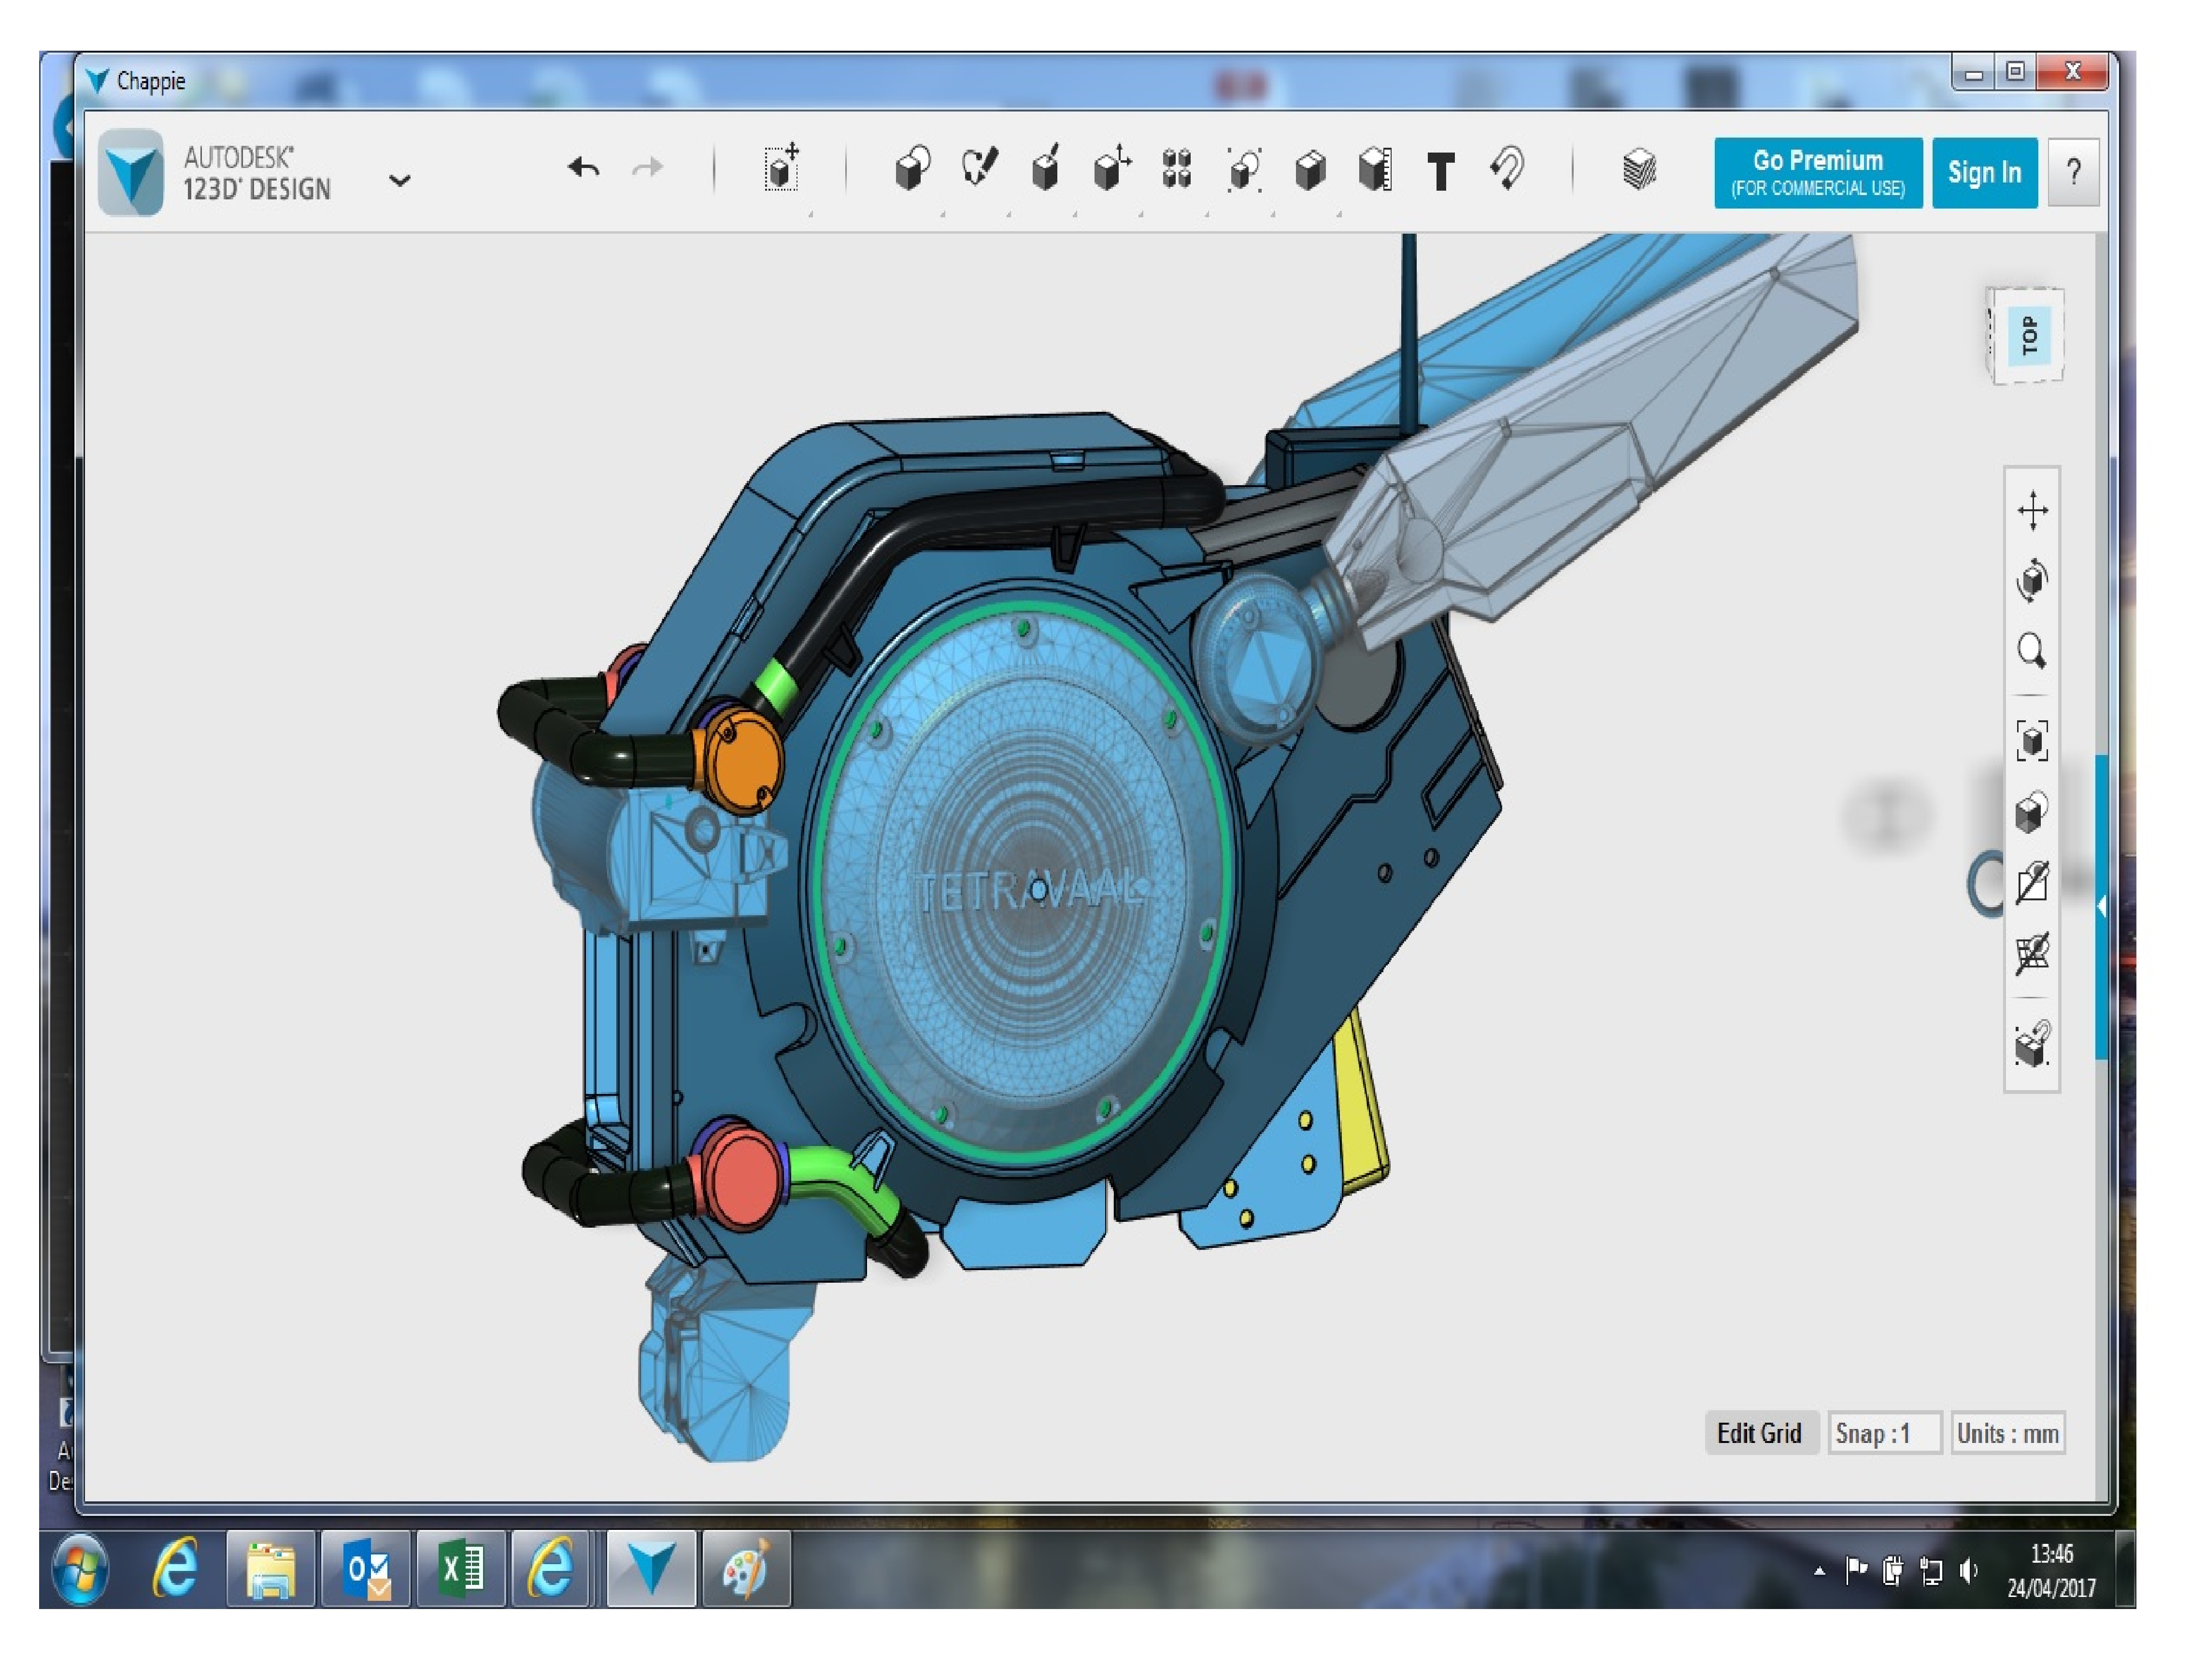Open the 123D Design application menu
This screenshot has width=2191, height=1680.
coord(399,181)
